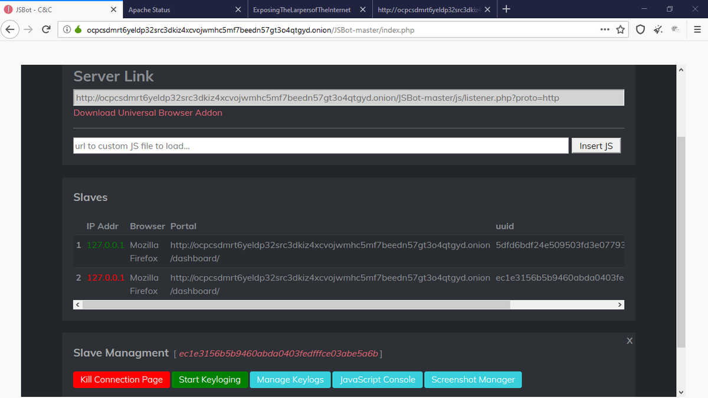
Task: Close the Apache Status tab
Action: click(x=238, y=9)
